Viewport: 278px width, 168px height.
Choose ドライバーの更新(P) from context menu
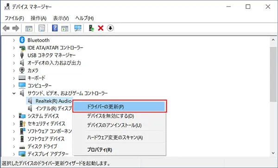click(120, 106)
